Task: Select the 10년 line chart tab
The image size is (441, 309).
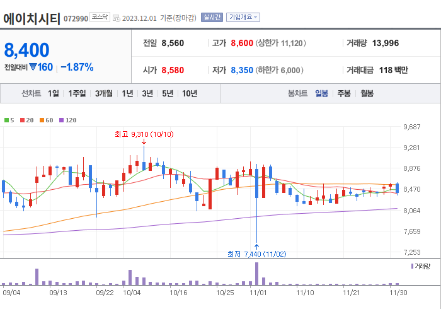Action: 190,93
